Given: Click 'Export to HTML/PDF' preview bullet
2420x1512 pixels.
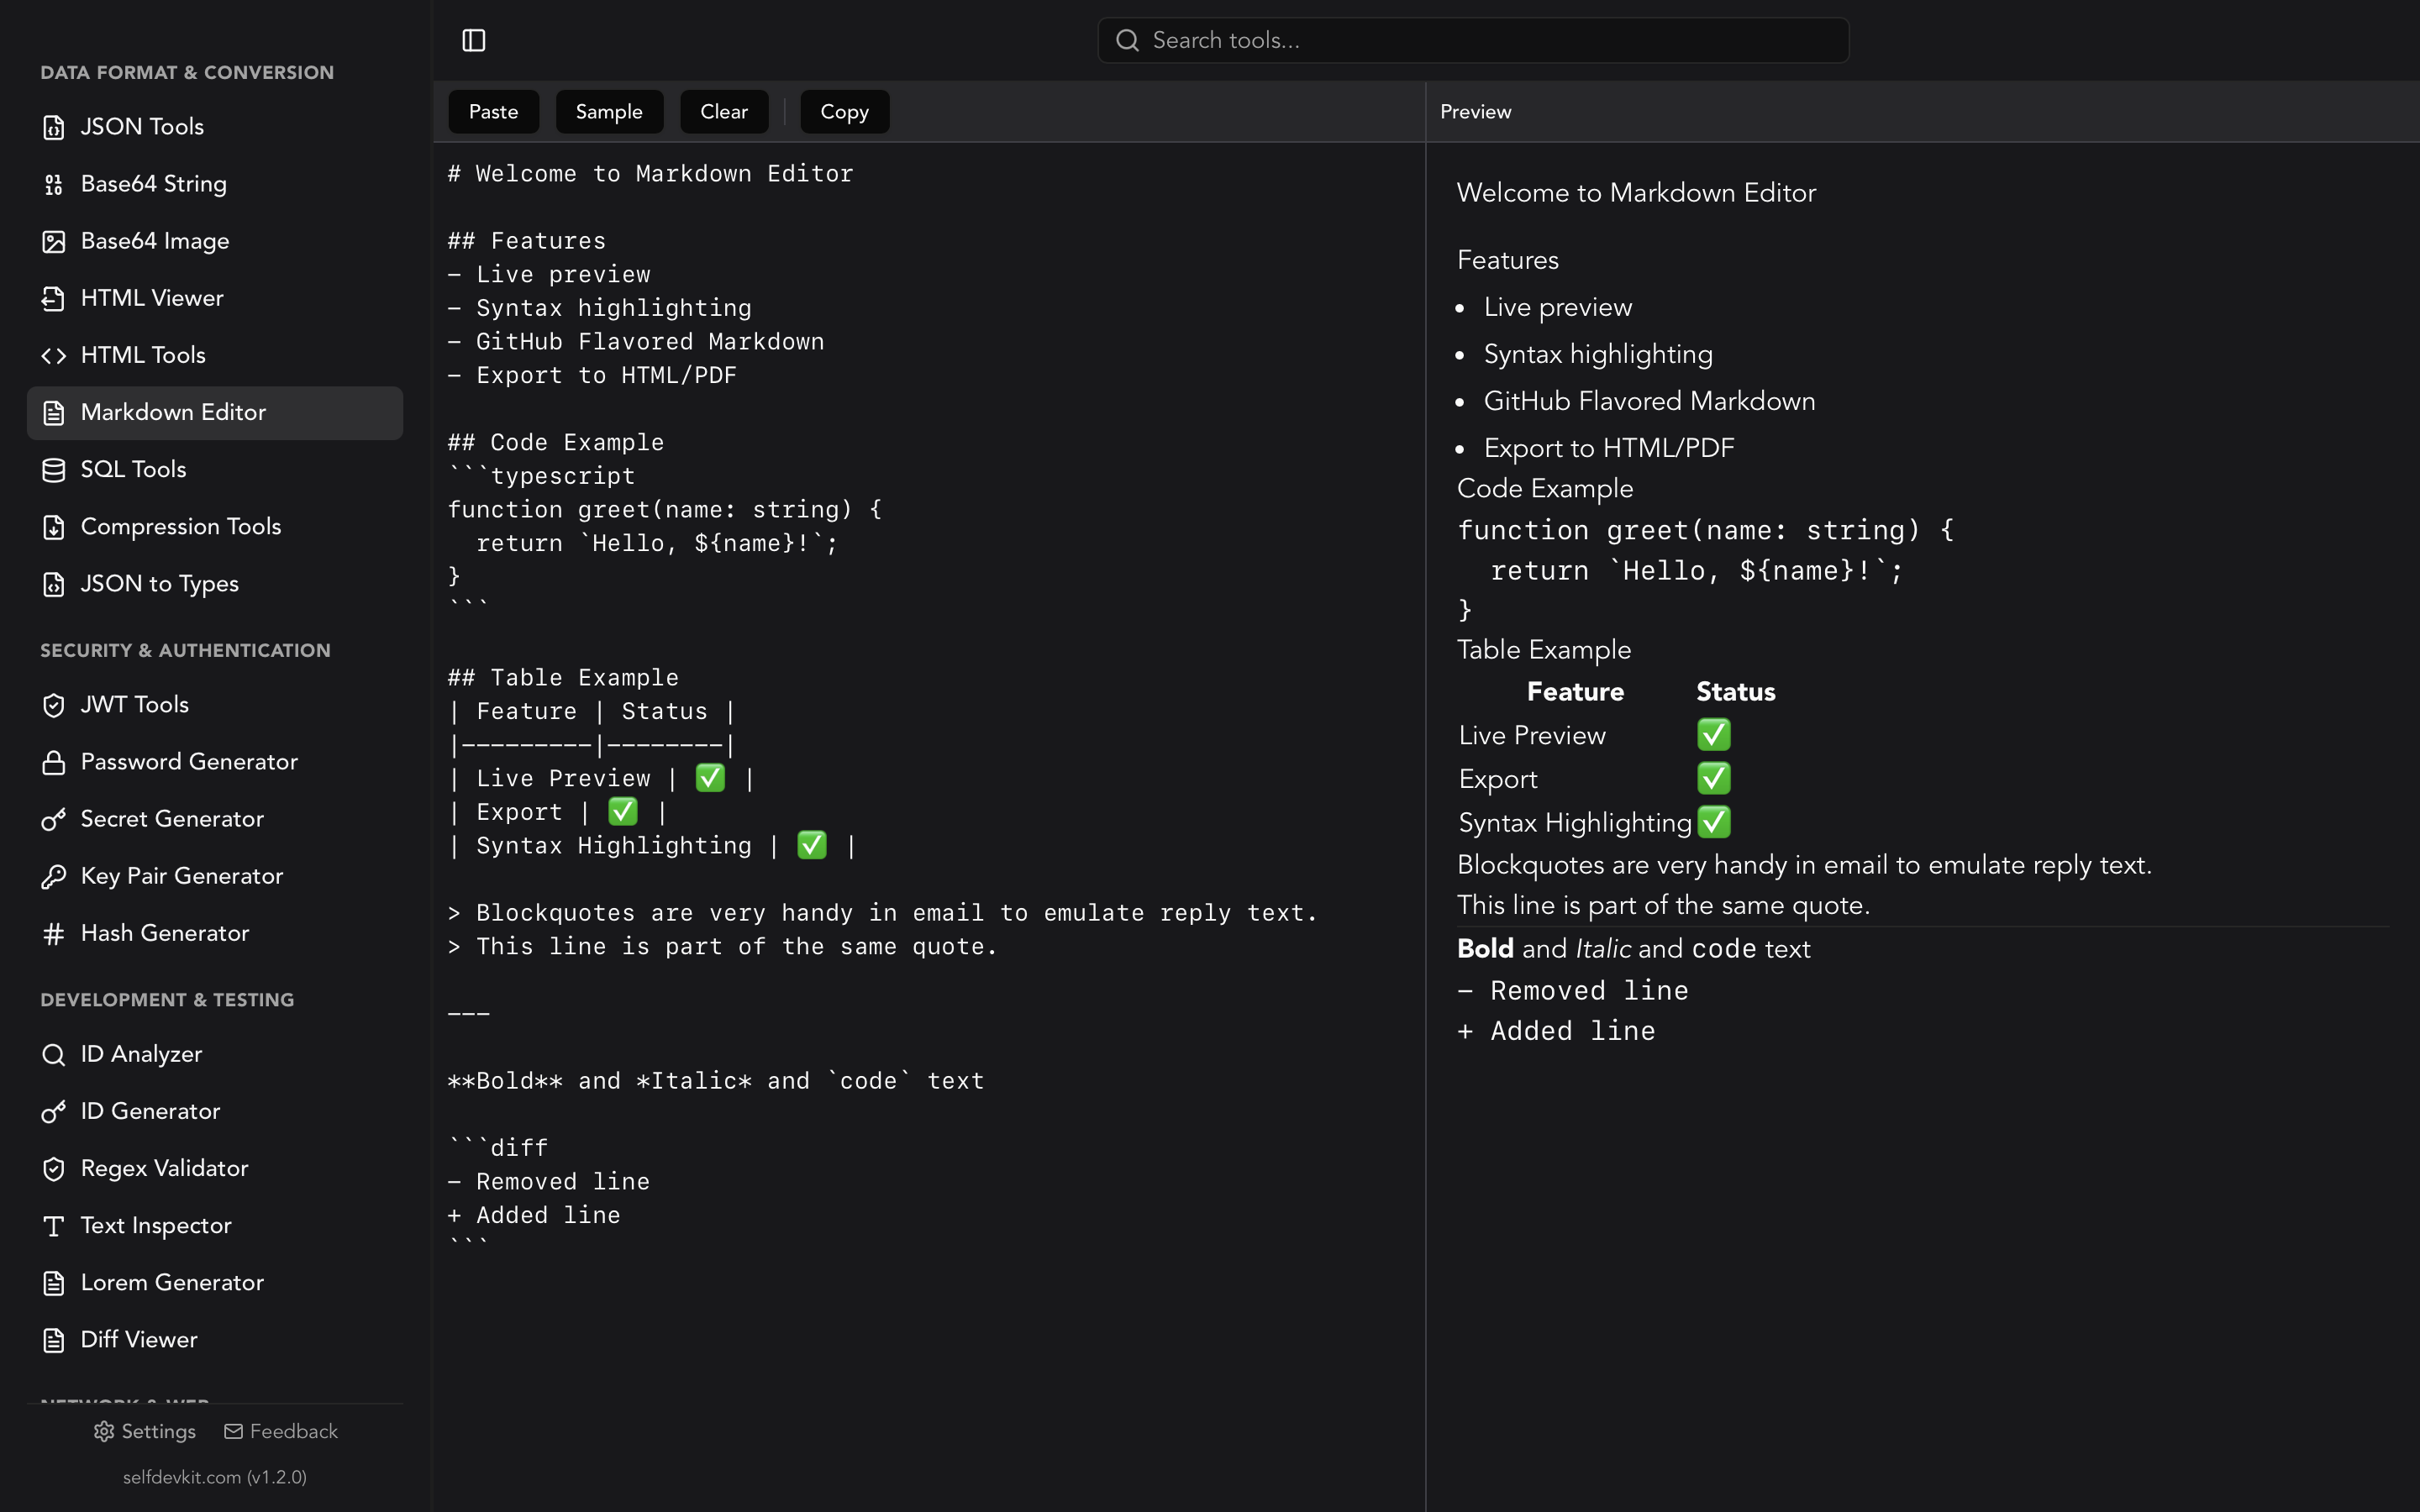Looking at the screenshot, I should pyautogui.click(x=1609, y=448).
